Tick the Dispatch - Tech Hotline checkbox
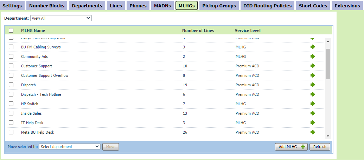364x160 pixels. click(x=11, y=94)
